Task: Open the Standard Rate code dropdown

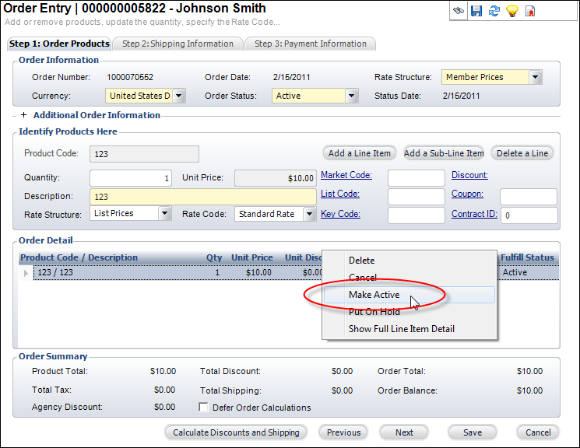Action: pos(309,214)
